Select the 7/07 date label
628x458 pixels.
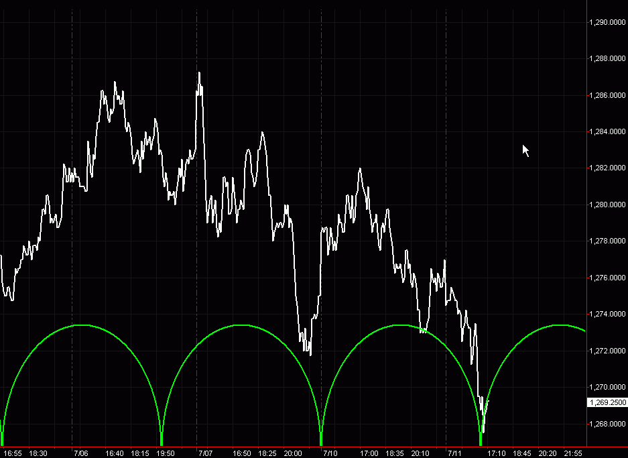206,453
